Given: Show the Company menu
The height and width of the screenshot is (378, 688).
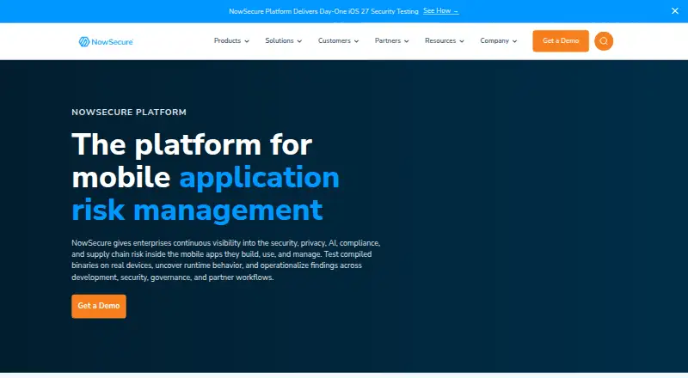Looking at the screenshot, I should pos(499,40).
